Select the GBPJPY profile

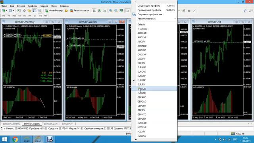[154, 110]
